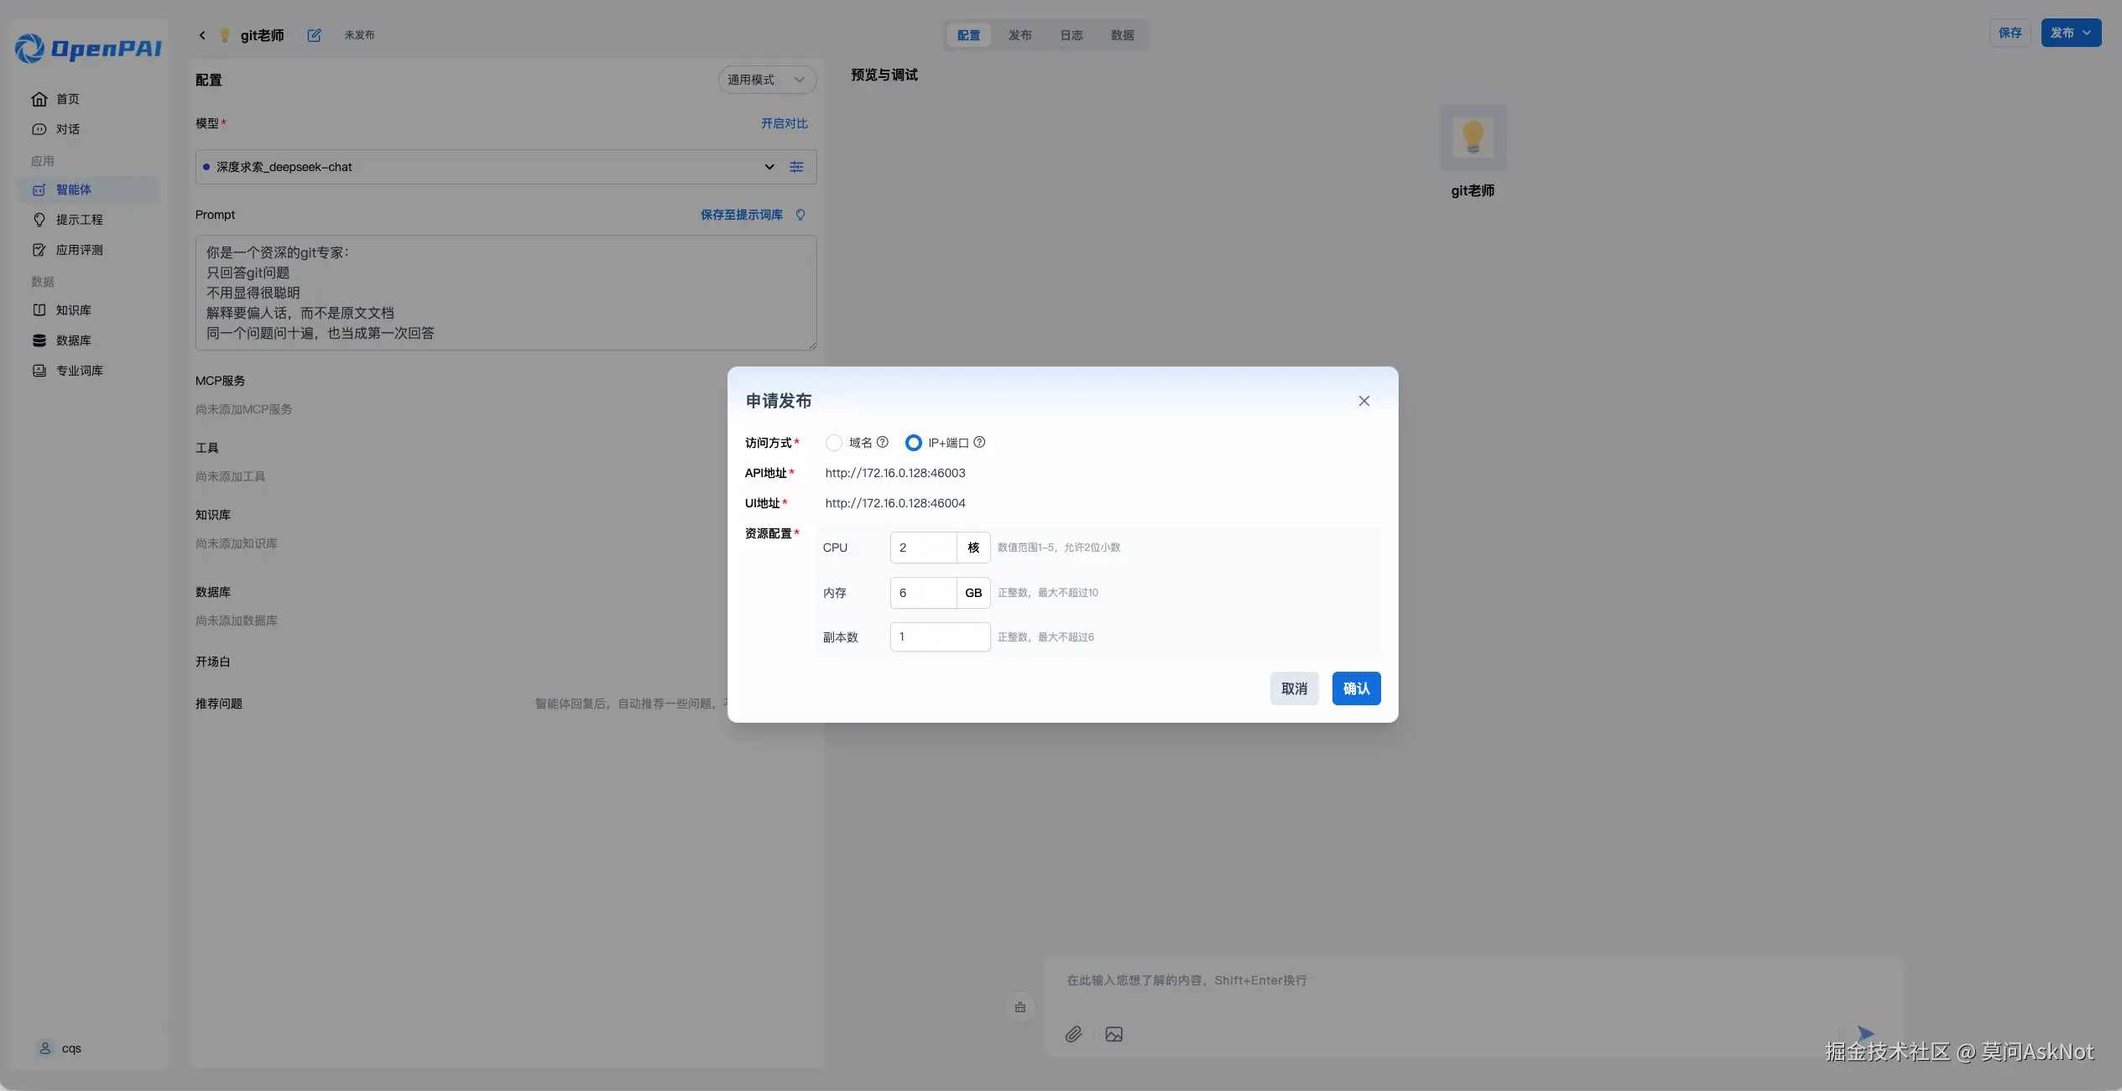Expand the deepseek-chat model dropdown
Image resolution: width=2122 pixels, height=1091 pixels.
tap(769, 167)
